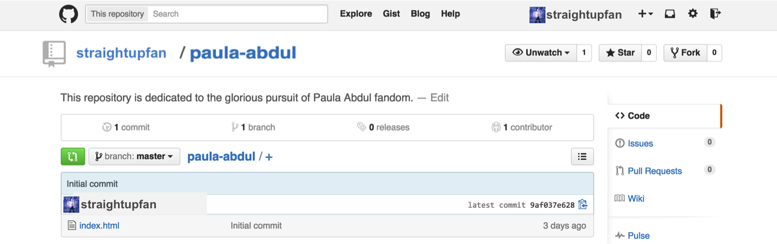This screenshot has height=244, width=777.
Task: Click green compare and review button
Action: 73,156
